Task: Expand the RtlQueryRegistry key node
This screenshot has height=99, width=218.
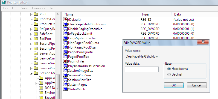Action: (x=31, y=29)
